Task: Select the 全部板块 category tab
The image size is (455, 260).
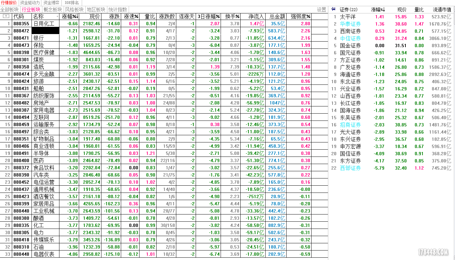Action: [x=10, y=9]
